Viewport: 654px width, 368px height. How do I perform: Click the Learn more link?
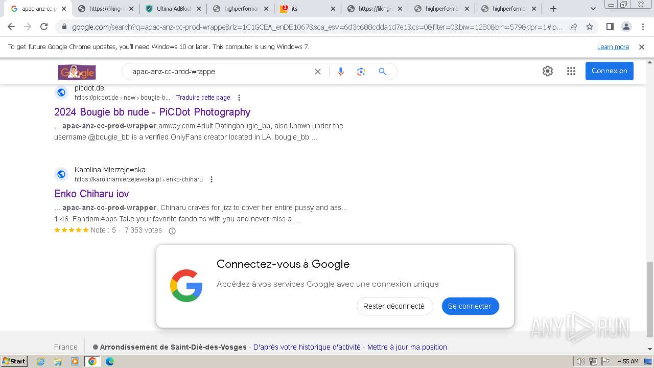point(613,47)
